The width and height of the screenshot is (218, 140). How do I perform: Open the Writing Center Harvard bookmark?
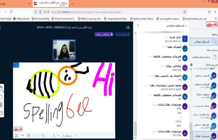[x=142, y=19]
